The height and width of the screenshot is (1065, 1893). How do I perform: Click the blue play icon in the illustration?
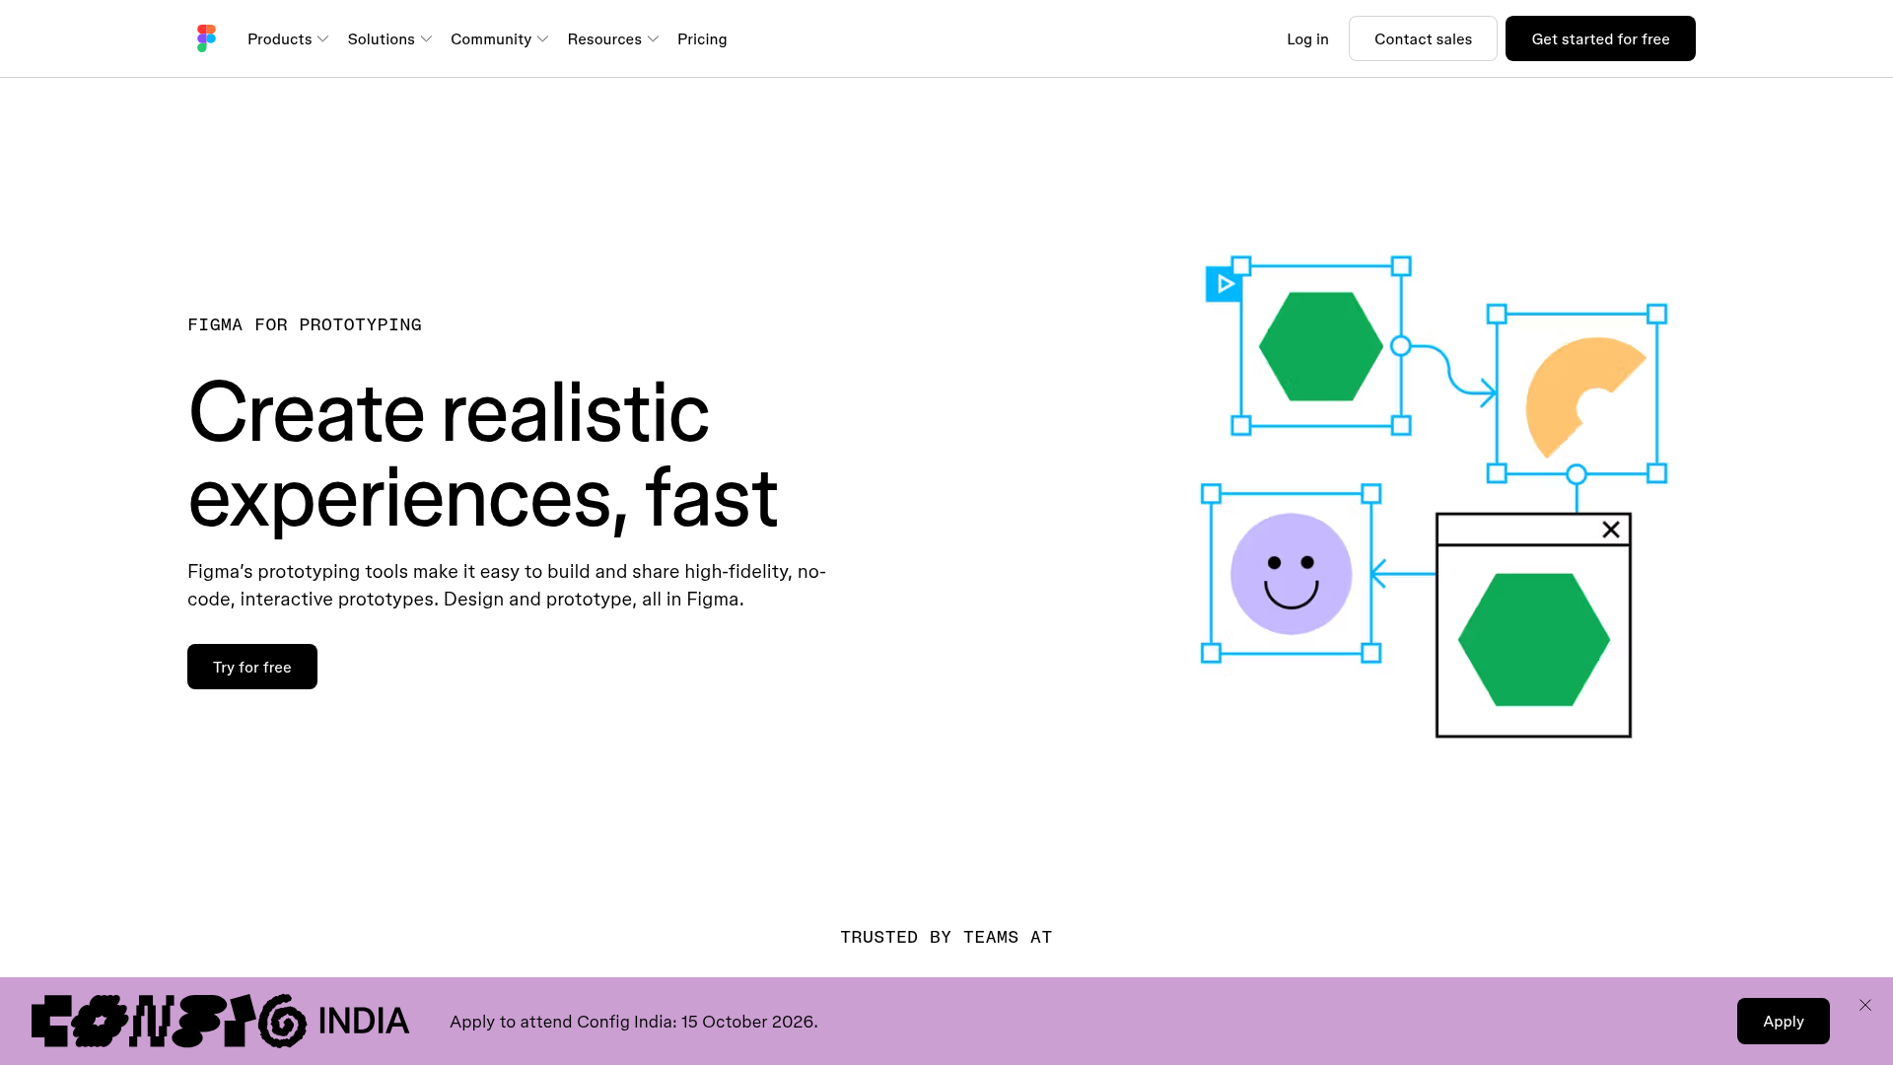coord(1224,284)
